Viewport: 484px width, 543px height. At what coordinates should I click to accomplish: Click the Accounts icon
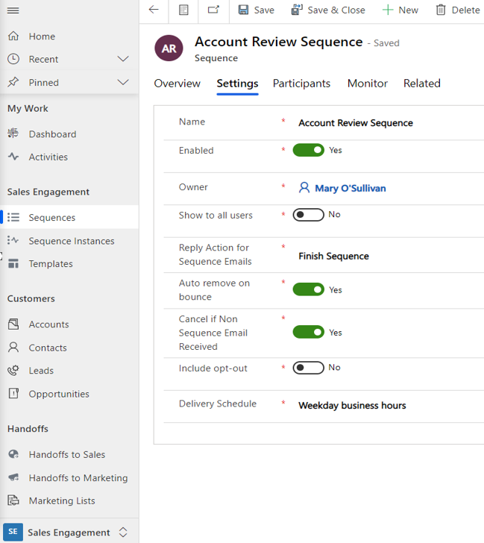tap(13, 324)
